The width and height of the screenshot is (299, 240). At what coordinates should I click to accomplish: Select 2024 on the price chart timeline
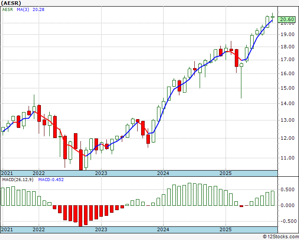pos(163,173)
